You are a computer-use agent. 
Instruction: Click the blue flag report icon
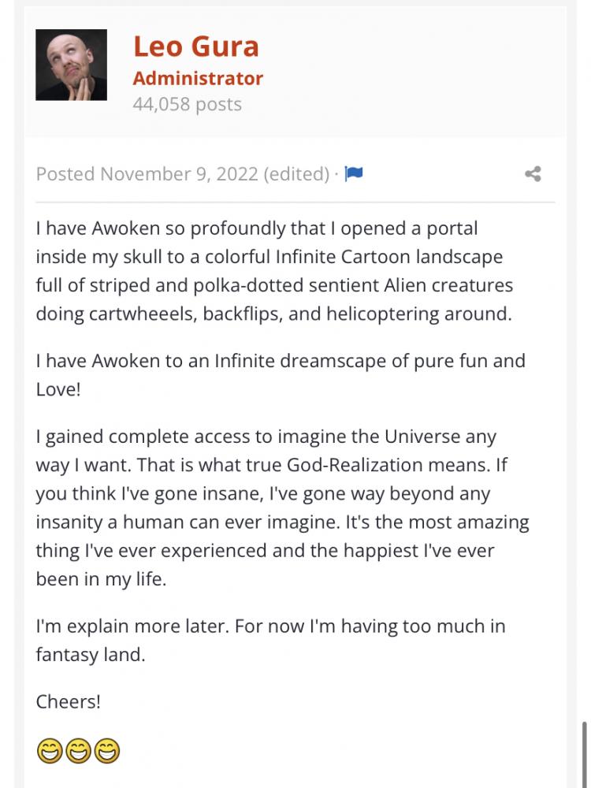pyautogui.click(x=354, y=174)
